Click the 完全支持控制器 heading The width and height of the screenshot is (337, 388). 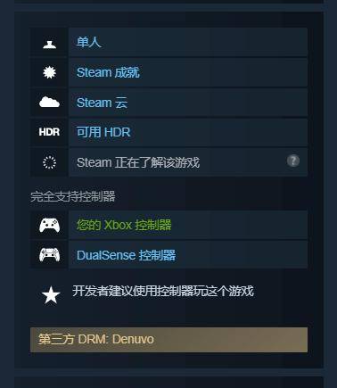pos(73,196)
